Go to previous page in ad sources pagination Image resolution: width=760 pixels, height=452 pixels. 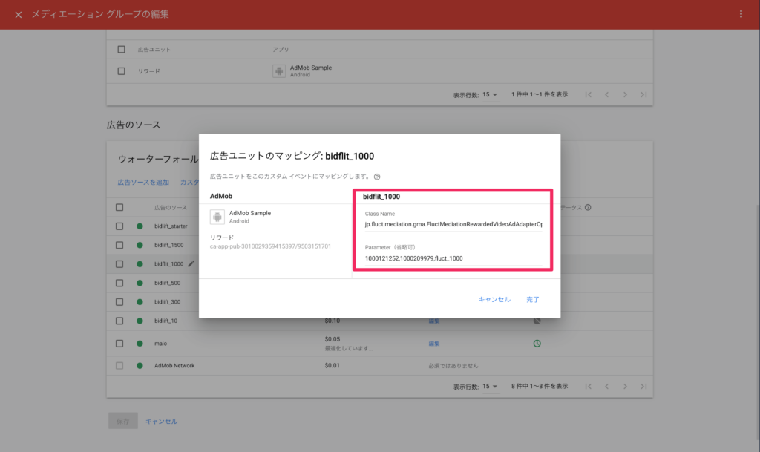pyautogui.click(x=606, y=387)
